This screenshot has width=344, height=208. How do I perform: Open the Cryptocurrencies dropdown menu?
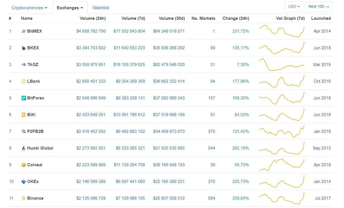pos(29,8)
